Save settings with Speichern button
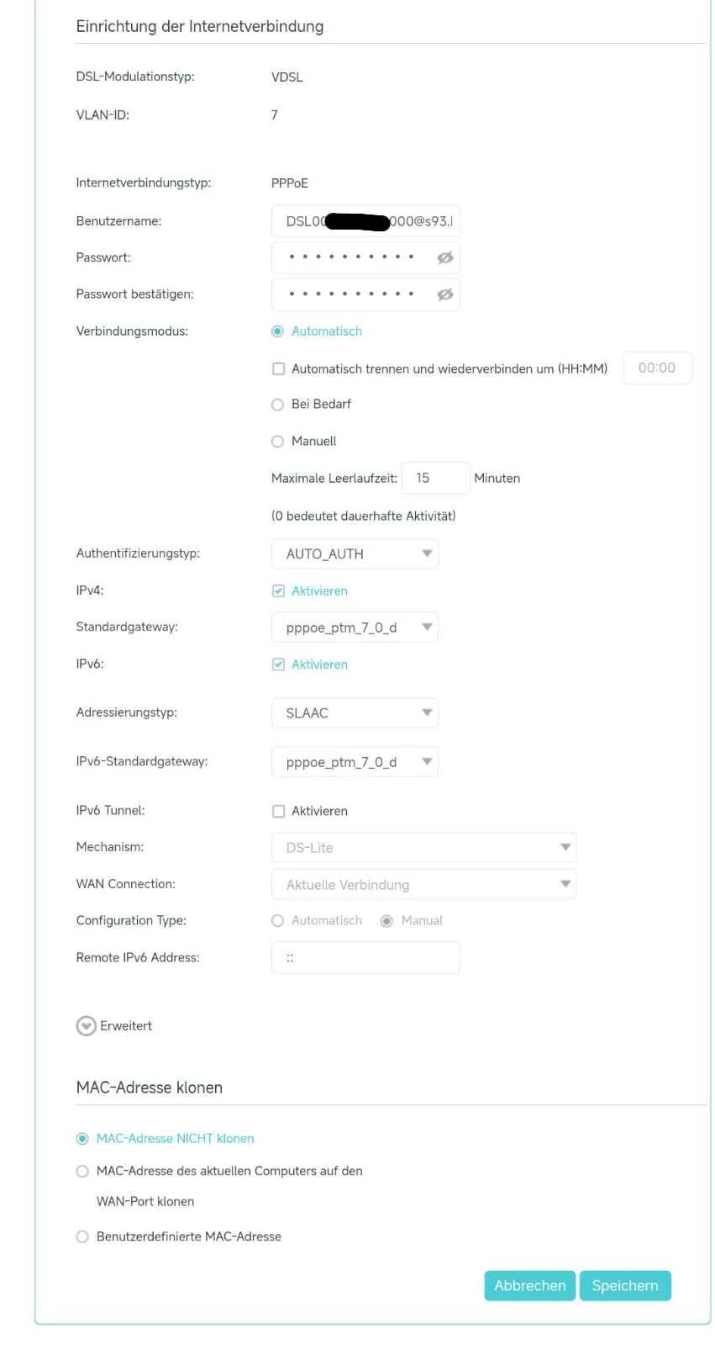Screen dimensions: 715x1345 625,1285
